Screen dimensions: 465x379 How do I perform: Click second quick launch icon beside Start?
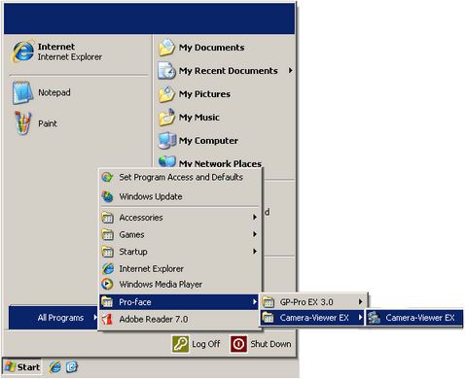coord(72,367)
